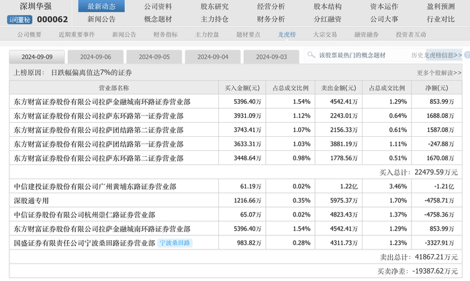Click 中信证券 杭州崇仁路证券营业部 row name
Screen dimensions: 470x281
coord(84,215)
